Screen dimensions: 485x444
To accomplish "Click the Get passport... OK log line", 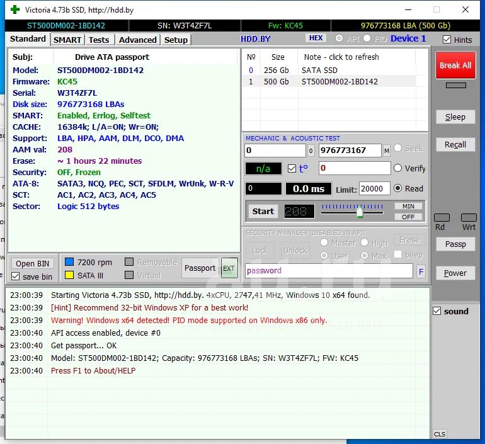I will 84,345.
